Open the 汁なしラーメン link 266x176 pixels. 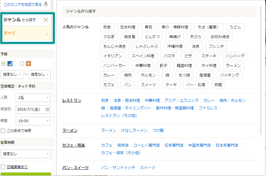pos(134,131)
